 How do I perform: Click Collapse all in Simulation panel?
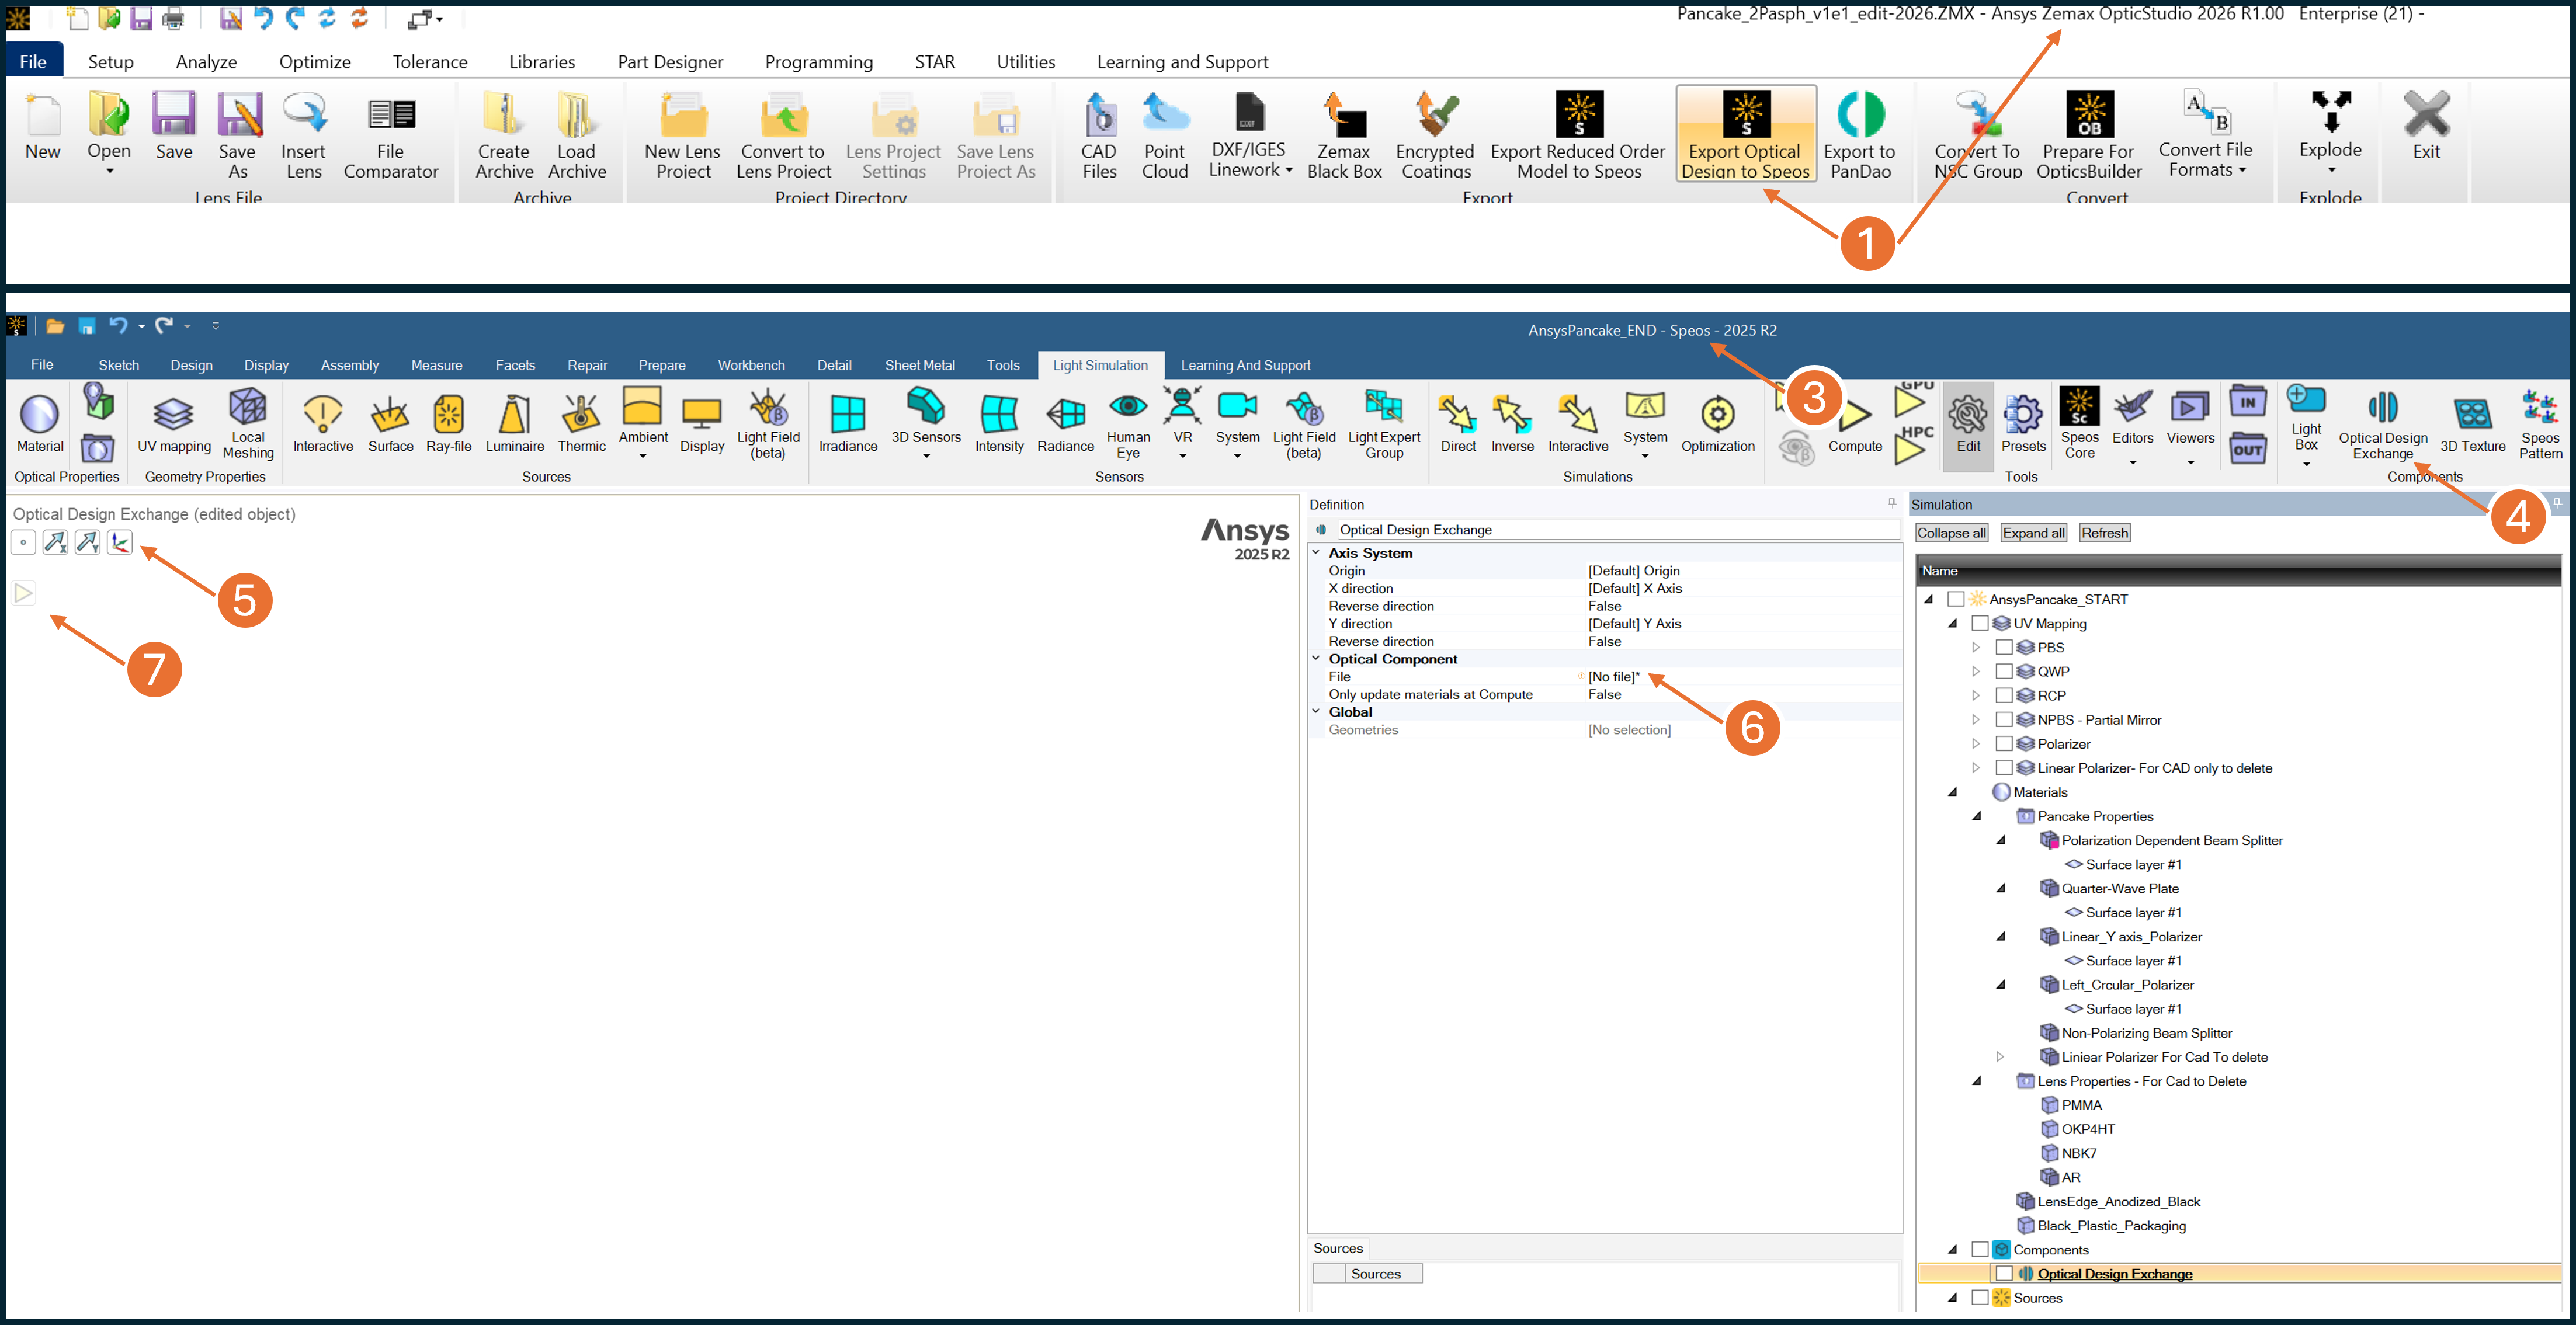click(1951, 533)
